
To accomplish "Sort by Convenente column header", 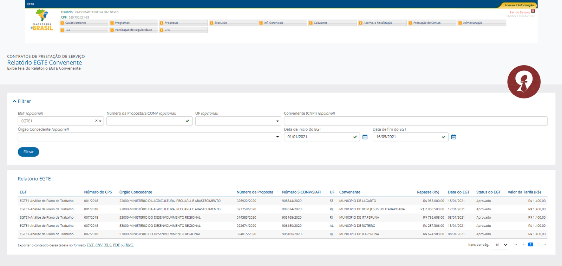I will click(350, 192).
